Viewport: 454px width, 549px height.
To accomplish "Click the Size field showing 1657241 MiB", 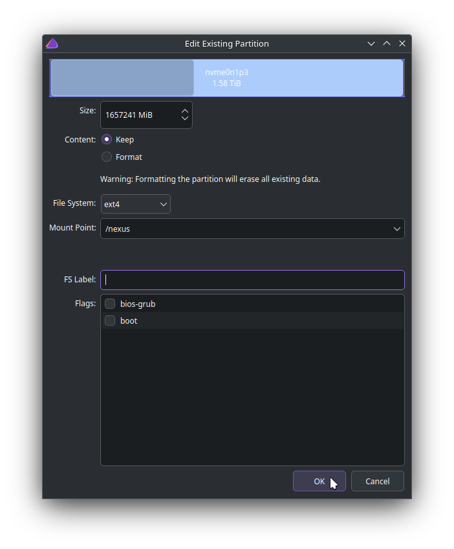I will coord(146,115).
